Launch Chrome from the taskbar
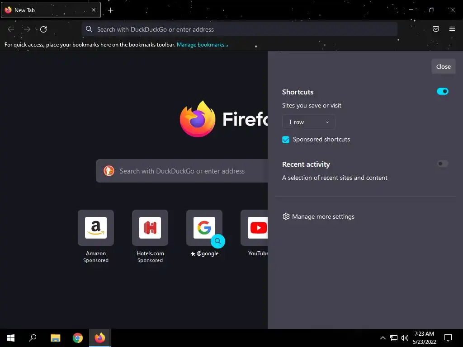463x347 pixels. coord(78,338)
